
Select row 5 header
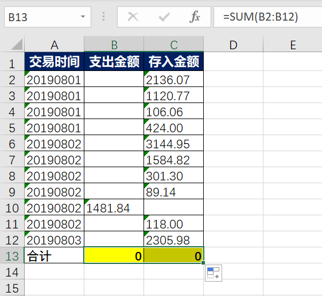pyautogui.click(x=12, y=127)
